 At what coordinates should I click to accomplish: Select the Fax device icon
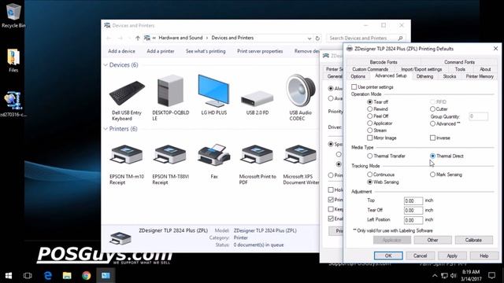(x=214, y=161)
